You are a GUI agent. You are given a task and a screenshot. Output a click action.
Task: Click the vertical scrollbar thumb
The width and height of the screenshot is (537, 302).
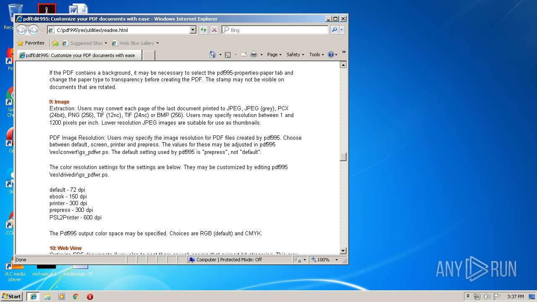coord(343,156)
